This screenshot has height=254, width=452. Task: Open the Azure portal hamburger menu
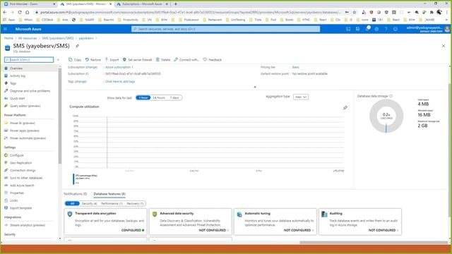pyautogui.click(x=5, y=29)
